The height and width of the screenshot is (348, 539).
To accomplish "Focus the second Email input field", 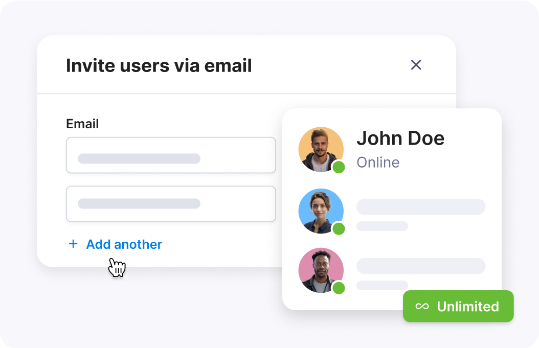I will click(x=171, y=204).
